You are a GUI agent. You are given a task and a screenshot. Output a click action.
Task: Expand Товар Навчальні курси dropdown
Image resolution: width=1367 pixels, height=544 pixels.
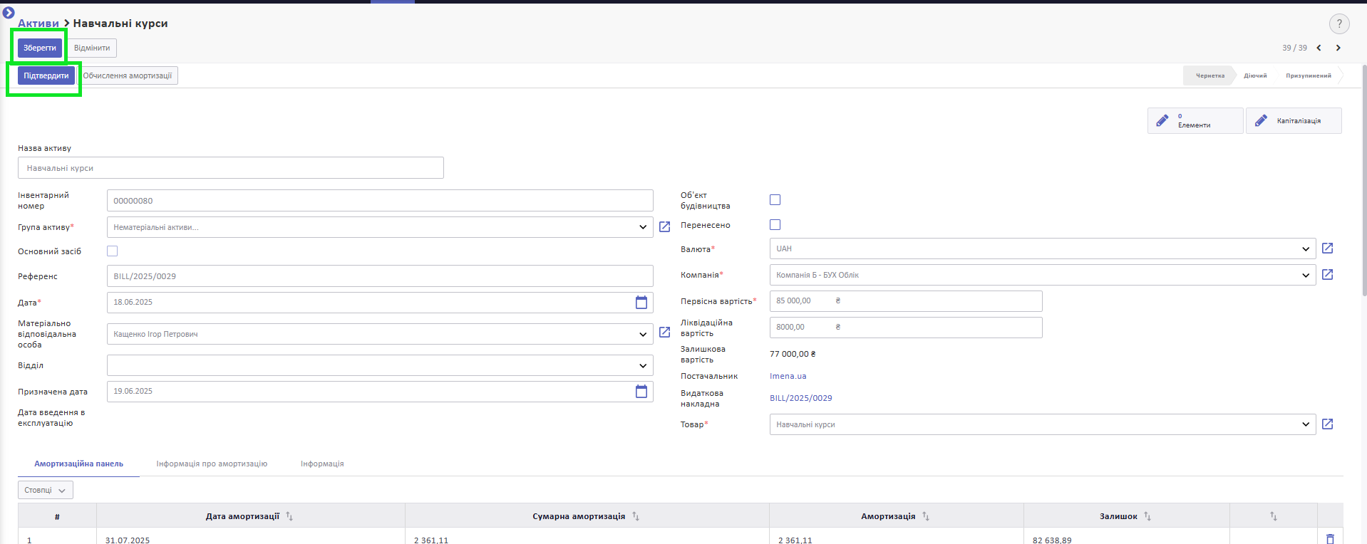tap(1306, 424)
